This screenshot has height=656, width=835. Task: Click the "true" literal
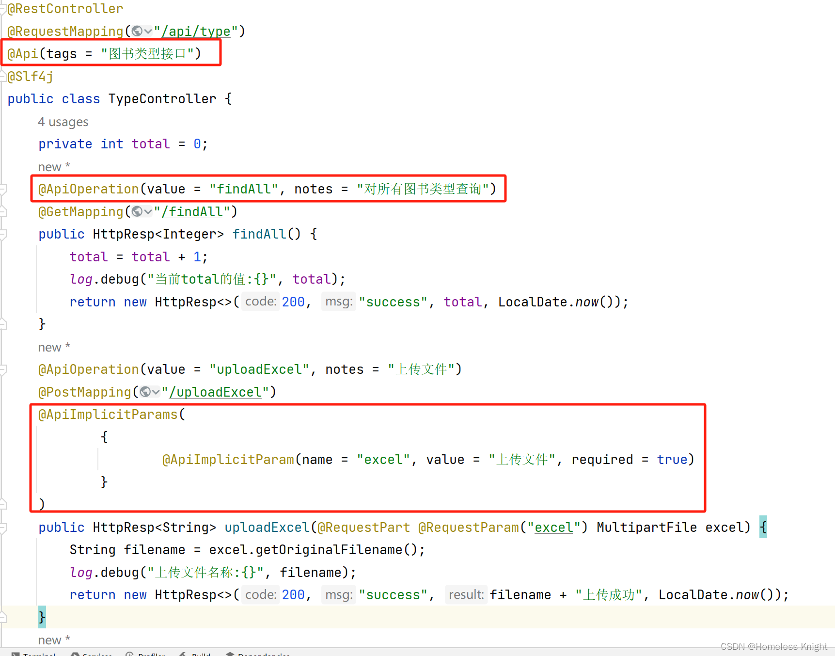(x=672, y=460)
